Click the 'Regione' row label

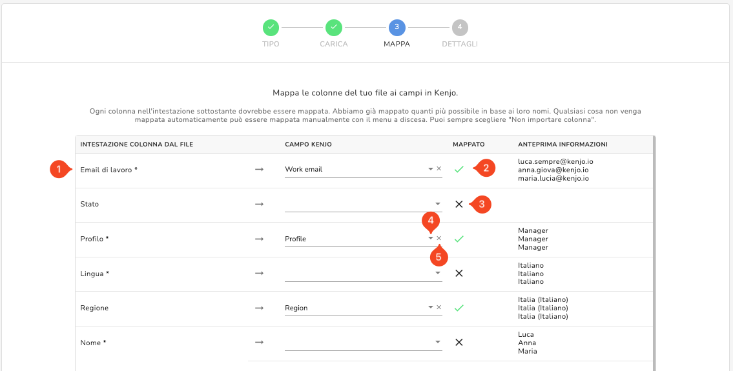point(94,308)
